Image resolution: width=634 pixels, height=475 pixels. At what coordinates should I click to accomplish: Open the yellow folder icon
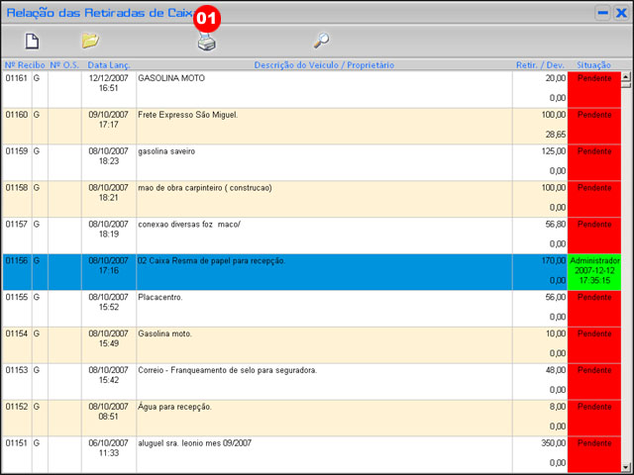tap(90, 42)
